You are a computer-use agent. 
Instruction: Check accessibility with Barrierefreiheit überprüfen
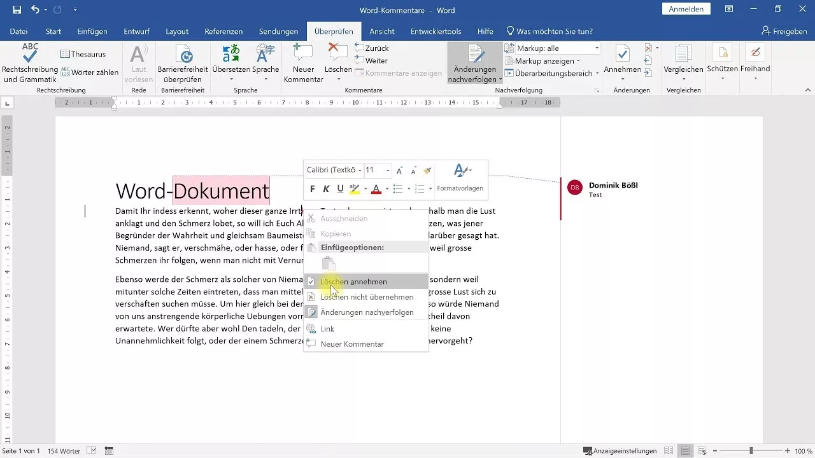pyautogui.click(x=184, y=62)
